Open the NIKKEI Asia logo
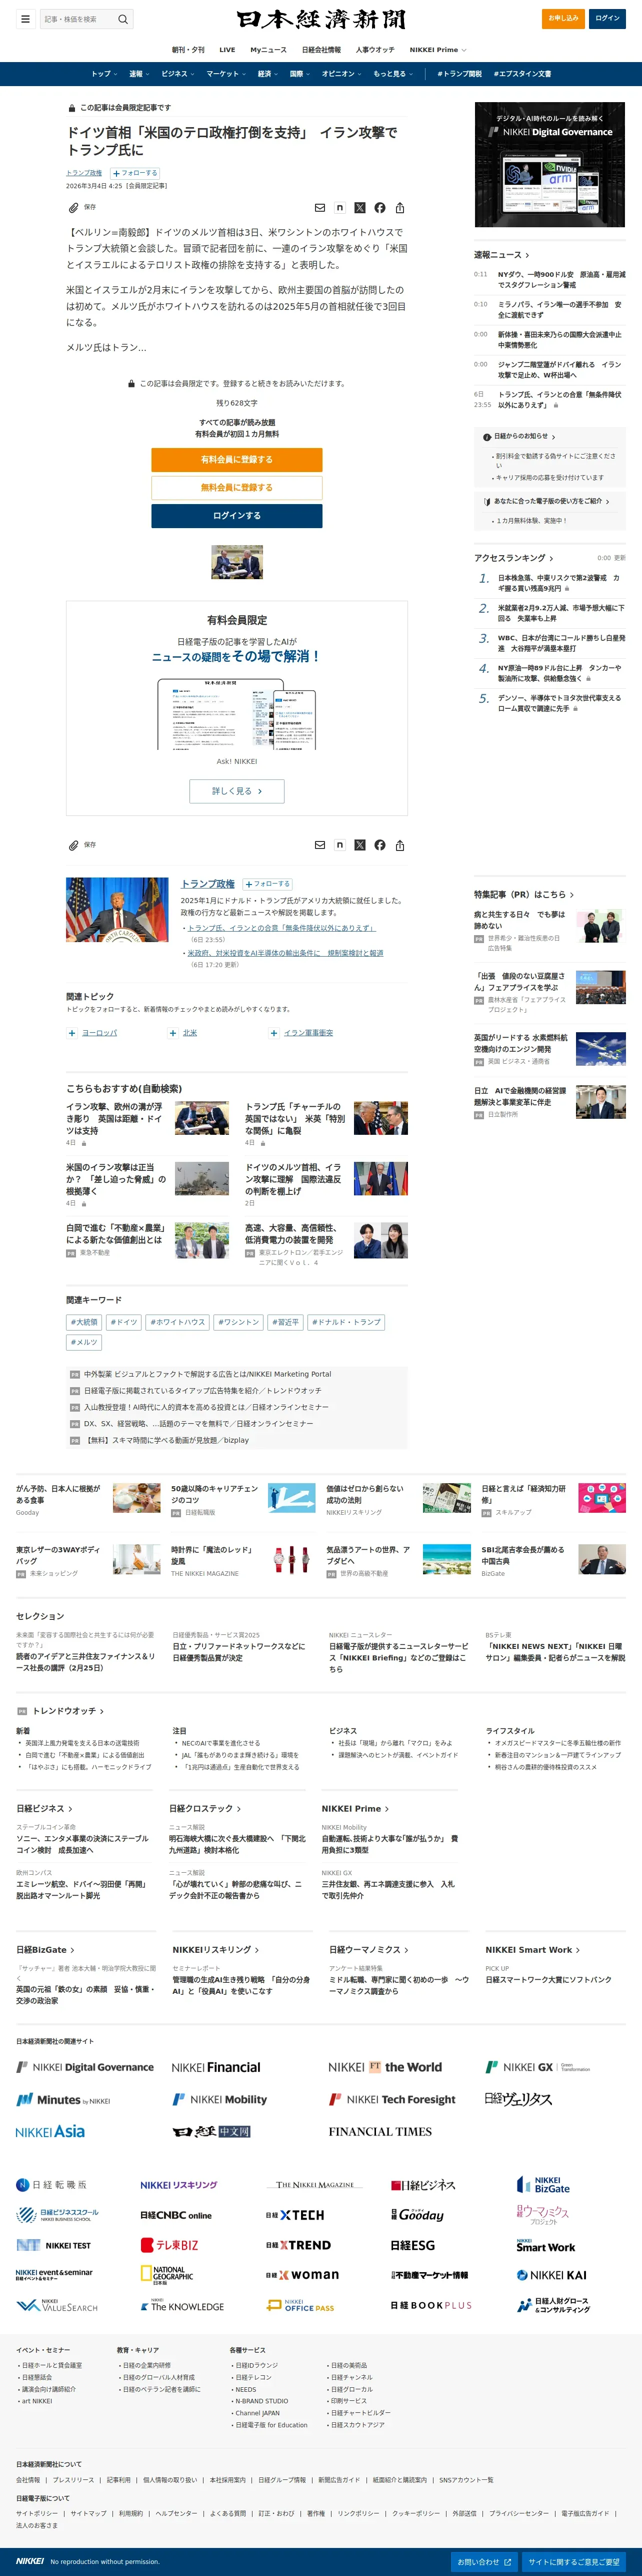642x2576 pixels. (50, 2131)
